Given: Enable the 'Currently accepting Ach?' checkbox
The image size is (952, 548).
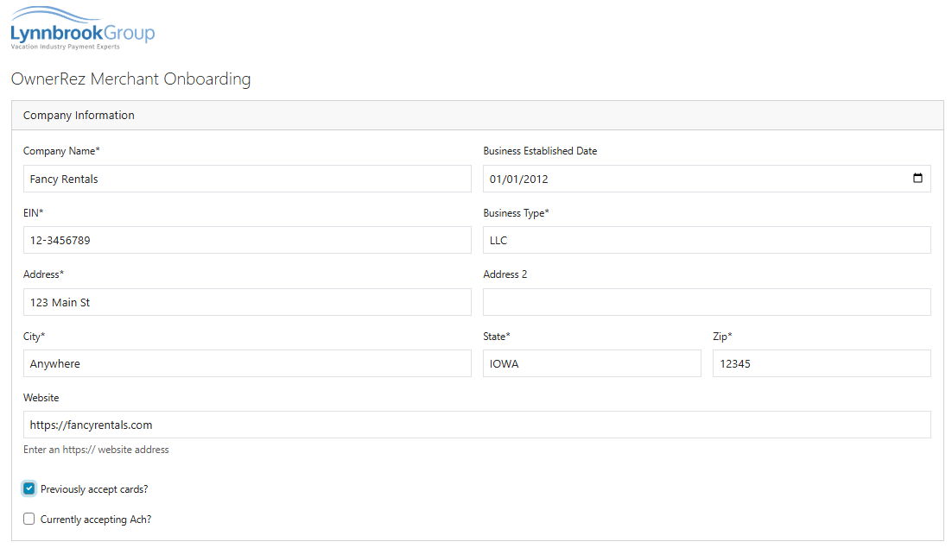Looking at the screenshot, I should (29, 519).
